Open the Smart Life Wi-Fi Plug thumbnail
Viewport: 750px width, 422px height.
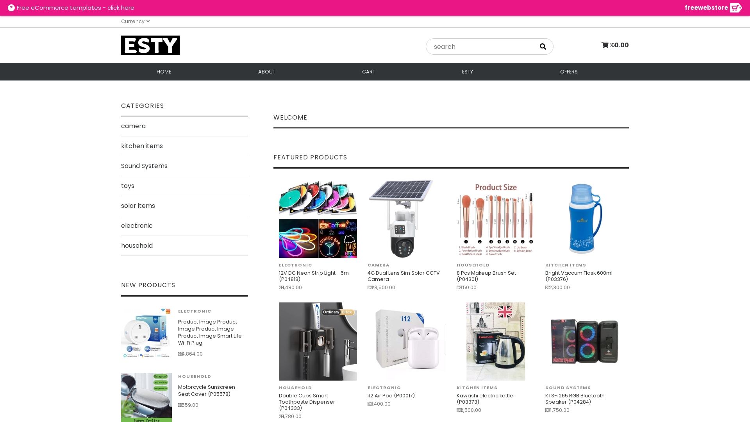tap(146, 333)
